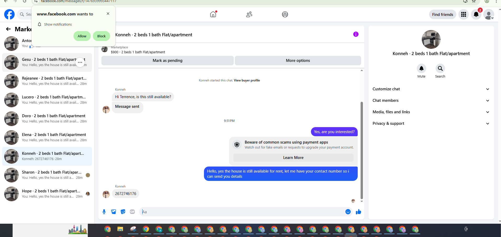Click the "Hi Terrence, is this still available?" message
This screenshot has width=501, height=237.
click(x=143, y=97)
